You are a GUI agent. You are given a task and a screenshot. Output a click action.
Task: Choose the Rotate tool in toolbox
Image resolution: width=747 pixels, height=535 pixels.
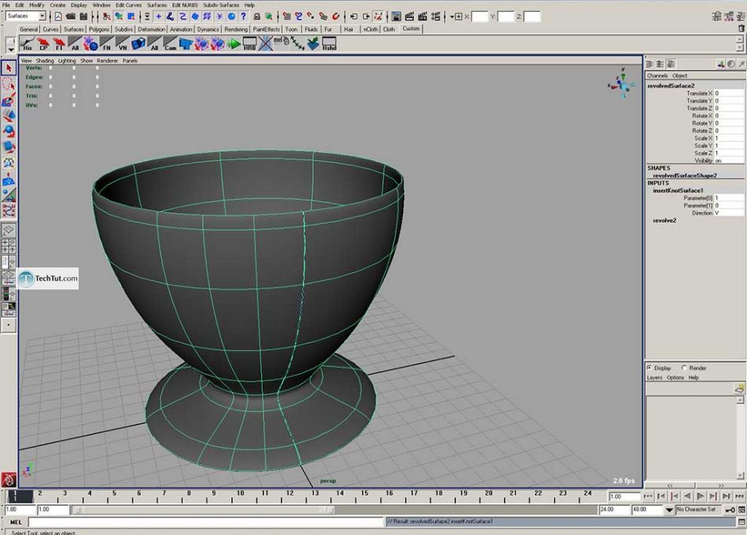pyautogui.click(x=9, y=131)
